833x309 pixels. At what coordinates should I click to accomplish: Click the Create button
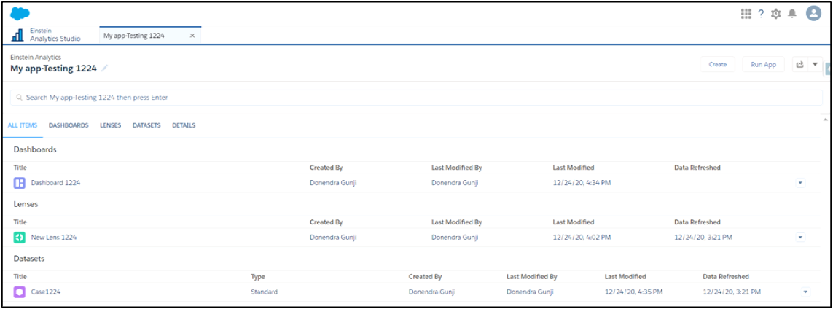click(x=717, y=64)
